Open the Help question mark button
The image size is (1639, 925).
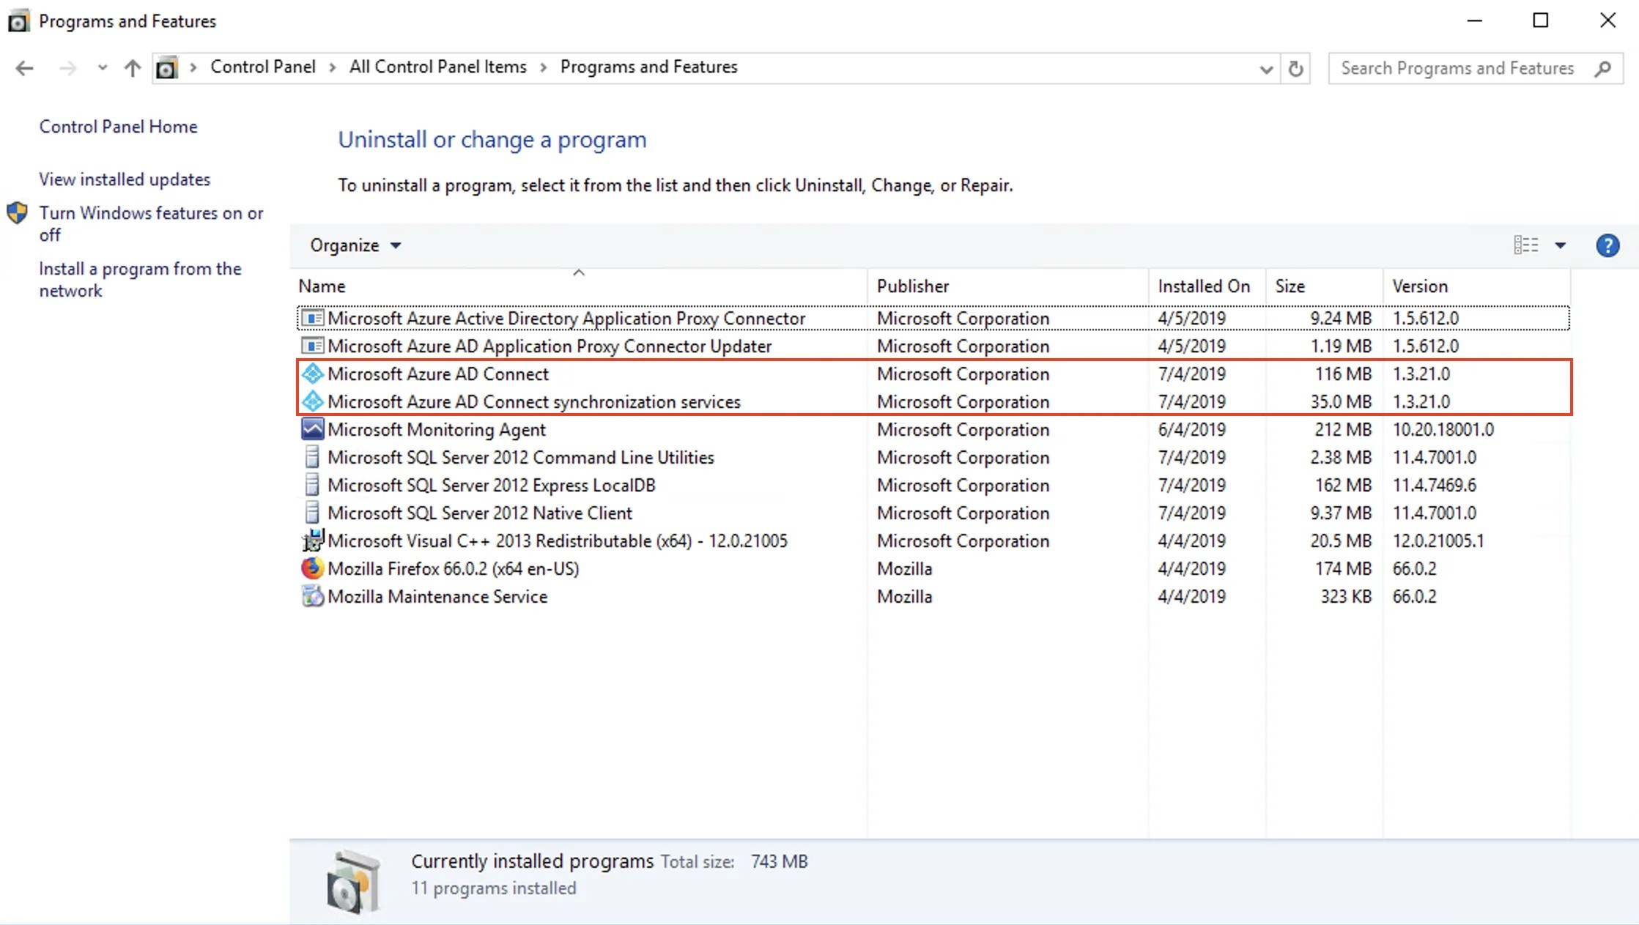click(x=1607, y=245)
